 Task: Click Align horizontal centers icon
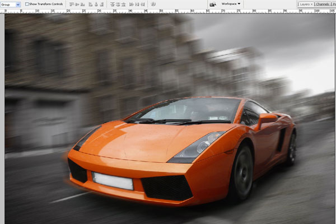coord(96,4)
